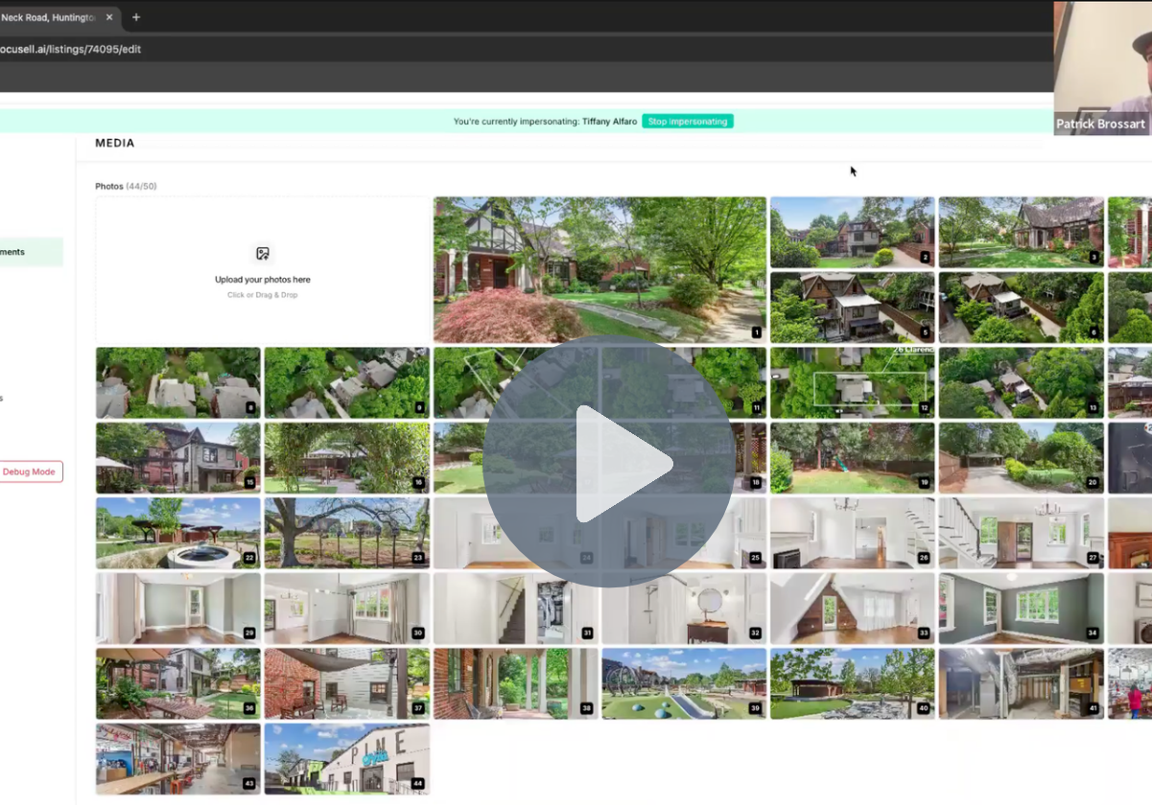Select photo thumbnail number 37
The width and height of the screenshot is (1152, 805).
click(347, 683)
